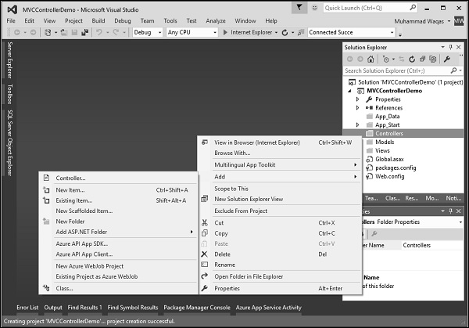Open the Connected Succe dropdown
The width and height of the screenshot is (469, 328).
[351, 32]
